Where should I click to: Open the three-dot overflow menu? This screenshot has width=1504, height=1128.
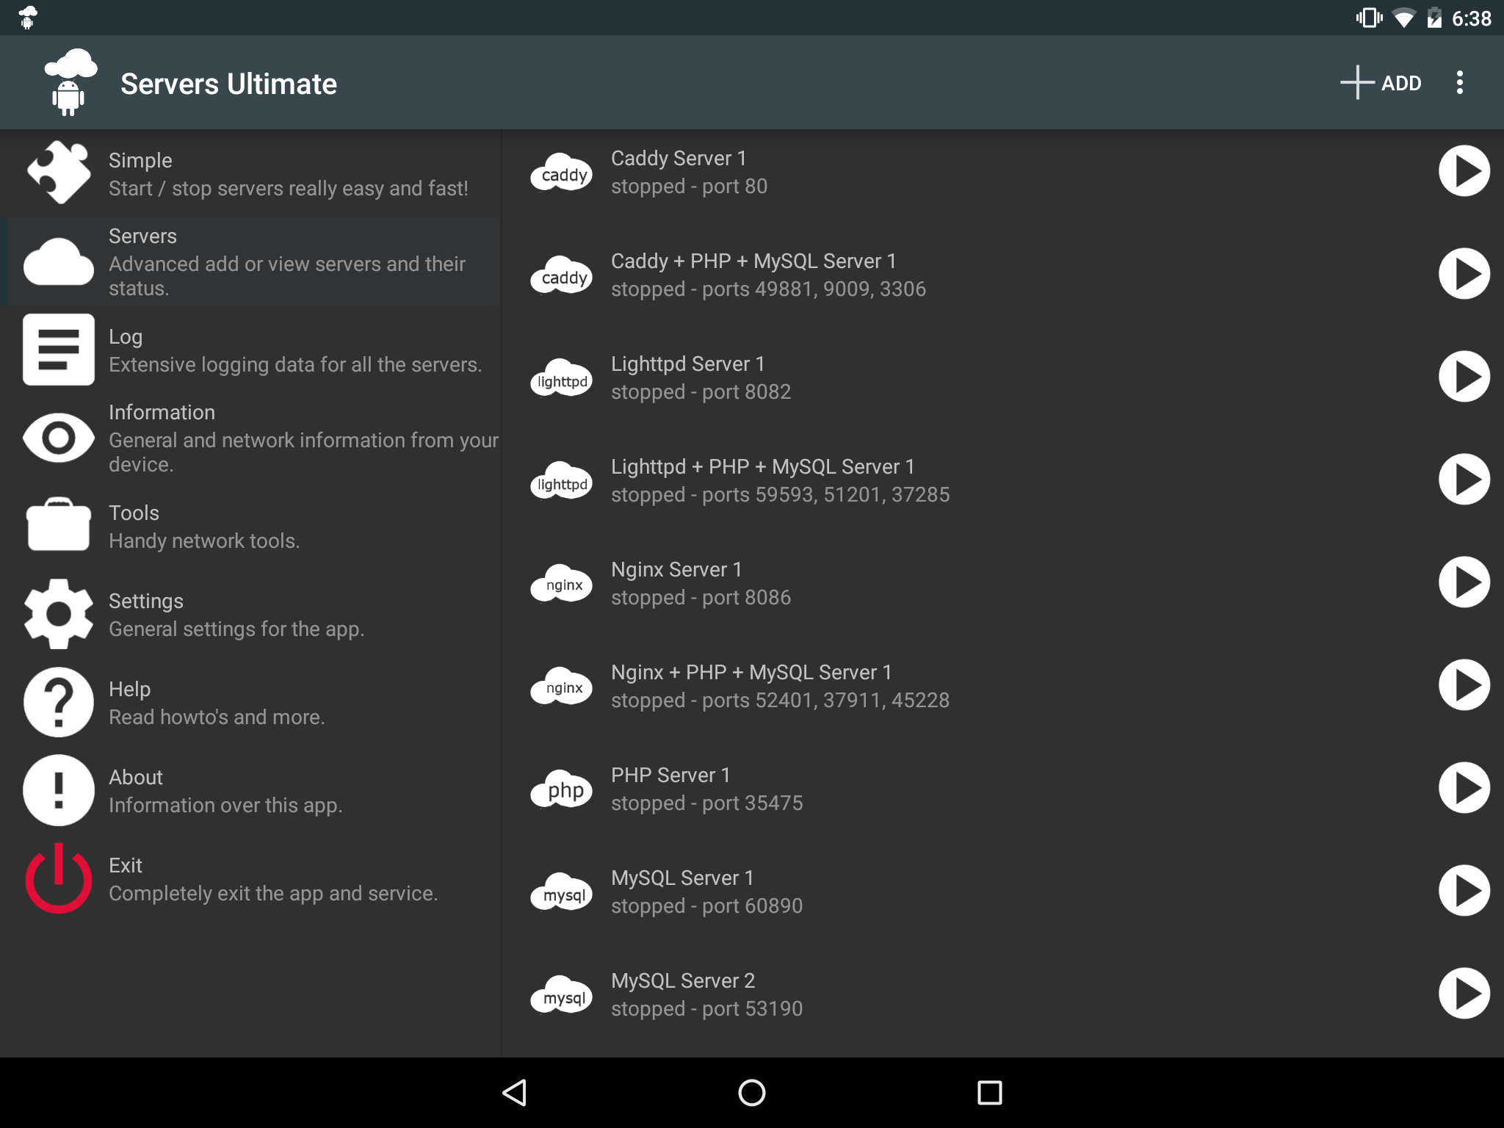1460,82
